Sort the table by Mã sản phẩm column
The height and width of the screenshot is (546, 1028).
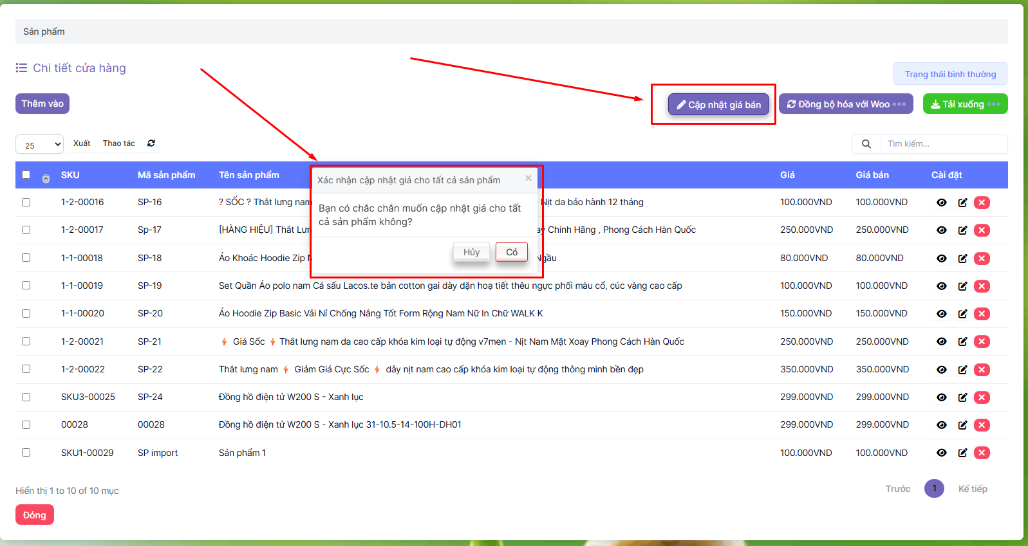166,175
